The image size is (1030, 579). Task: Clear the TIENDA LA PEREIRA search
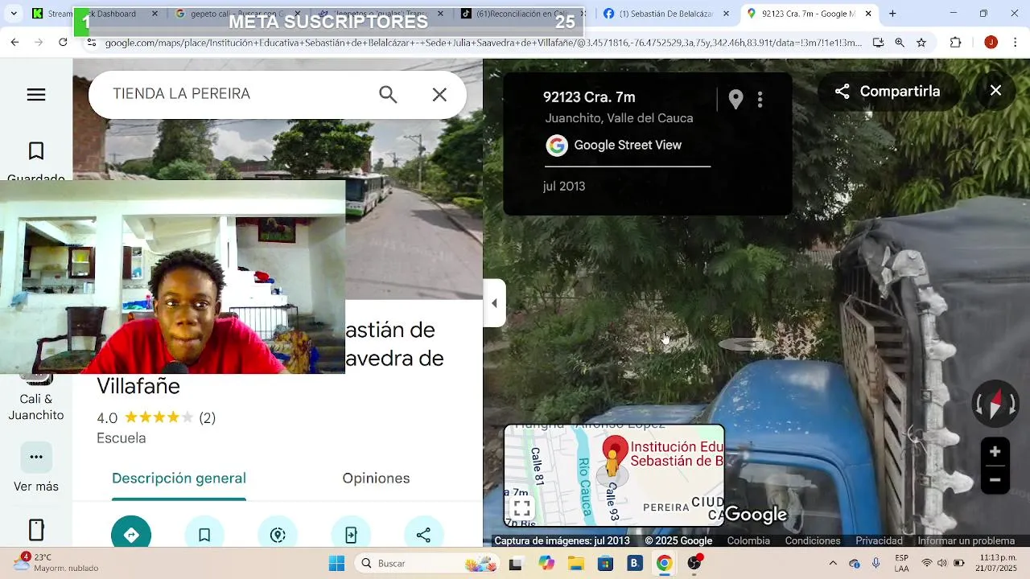439,95
